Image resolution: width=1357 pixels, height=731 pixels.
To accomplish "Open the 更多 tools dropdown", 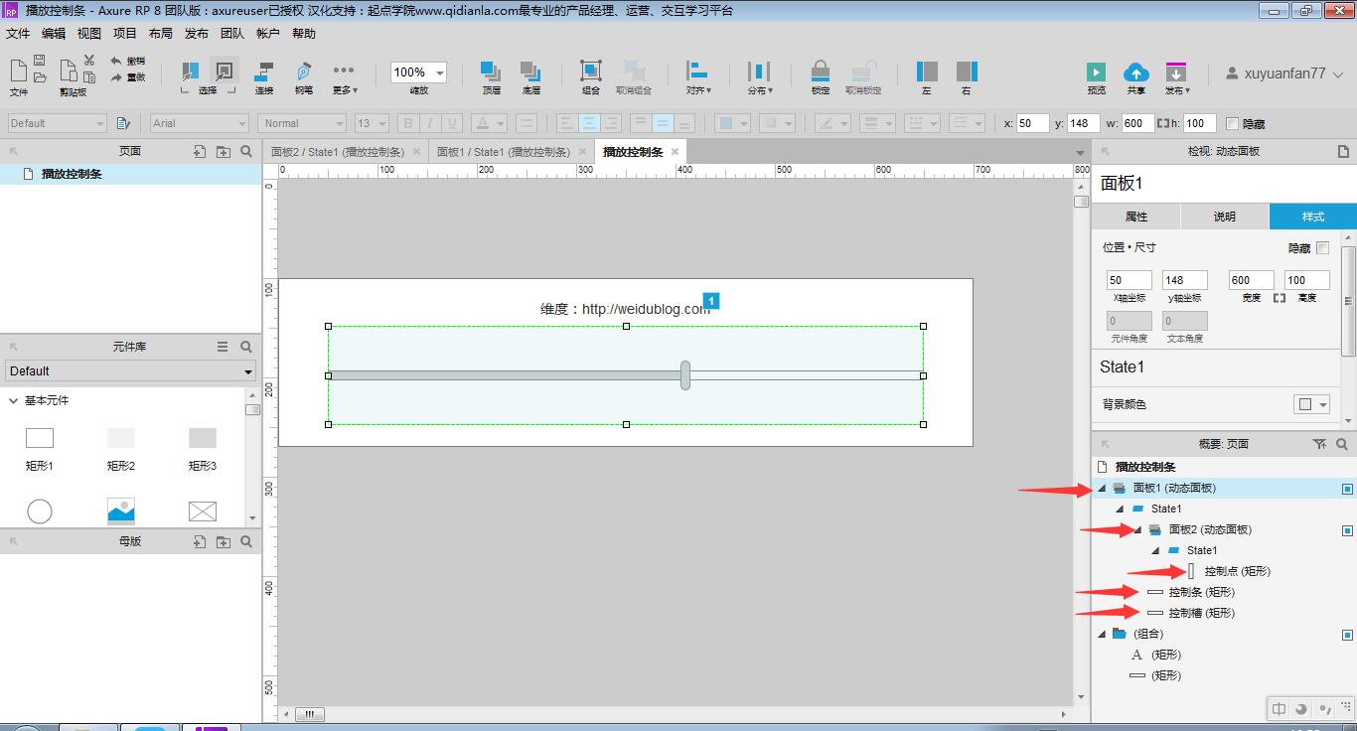I will pos(344,77).
